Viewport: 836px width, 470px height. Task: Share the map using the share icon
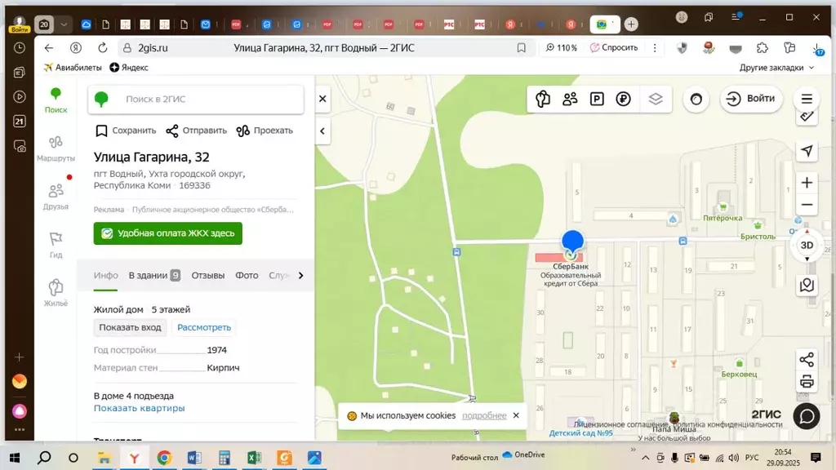pyautogui.click(x=807, y=360)
